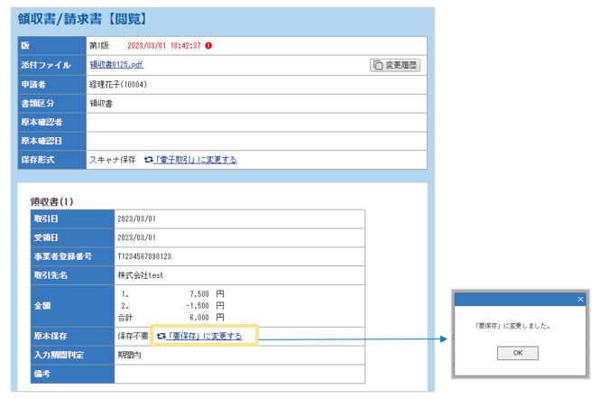The image size is (599, 399).
Task: Close the 「要保存」 confirmation dialog with X
Action: click(580, 299)
